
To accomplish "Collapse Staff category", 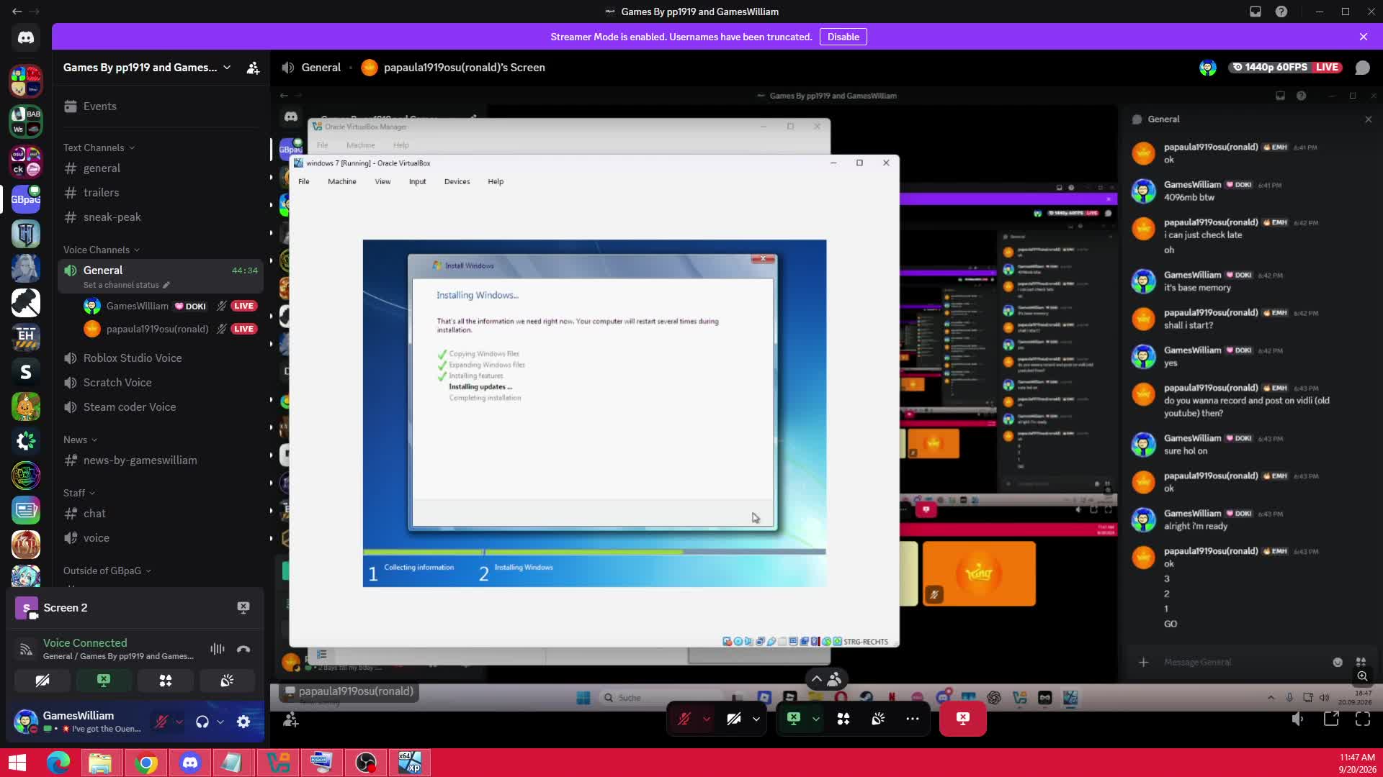I will [79, 493].
